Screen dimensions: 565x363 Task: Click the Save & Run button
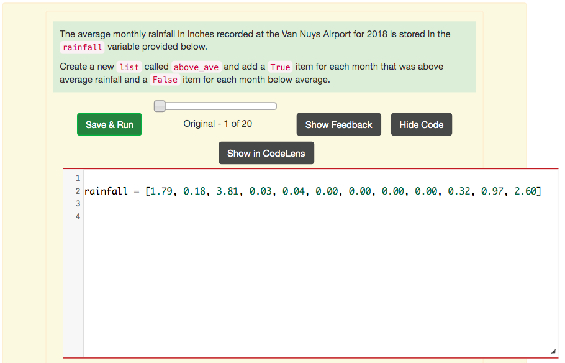109,124
